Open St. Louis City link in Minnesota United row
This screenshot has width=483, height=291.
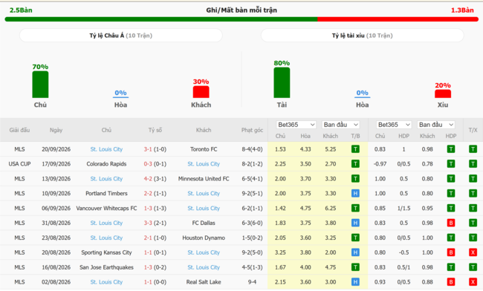point(106,179)
